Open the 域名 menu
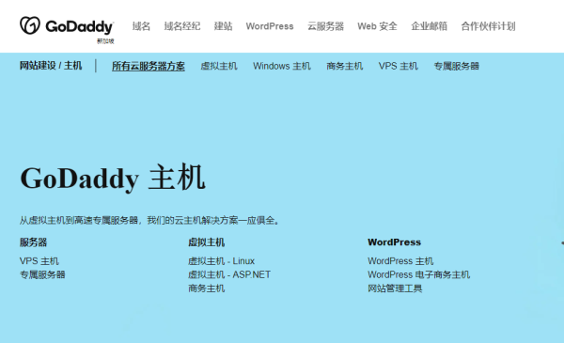564x343 pixels. tap(141, 26)
